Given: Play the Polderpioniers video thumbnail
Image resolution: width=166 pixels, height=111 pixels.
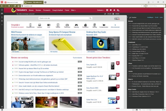Looking at the screenshot, I should (x=22, y=102).
